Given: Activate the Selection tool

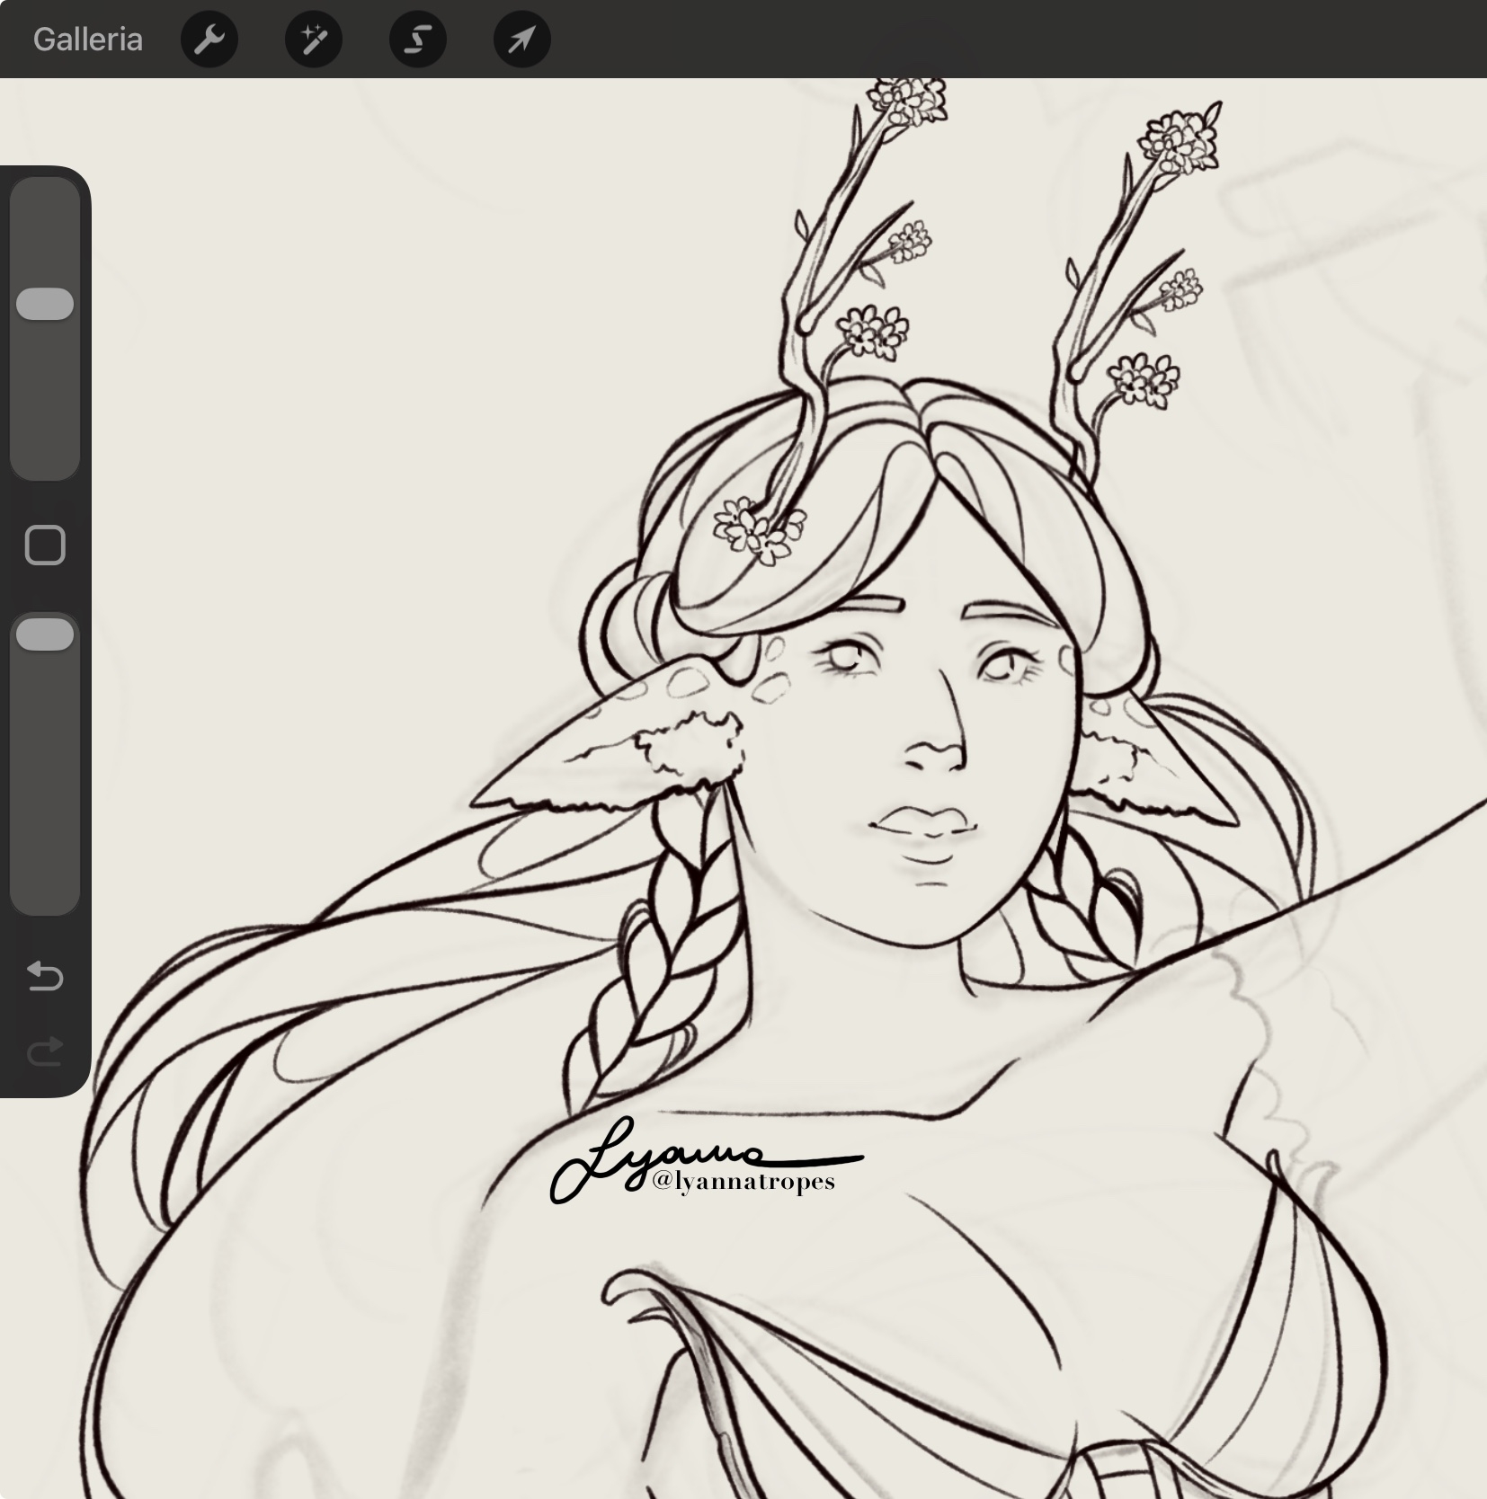Looking at the screenshot, I should click(x=418, y=40).
